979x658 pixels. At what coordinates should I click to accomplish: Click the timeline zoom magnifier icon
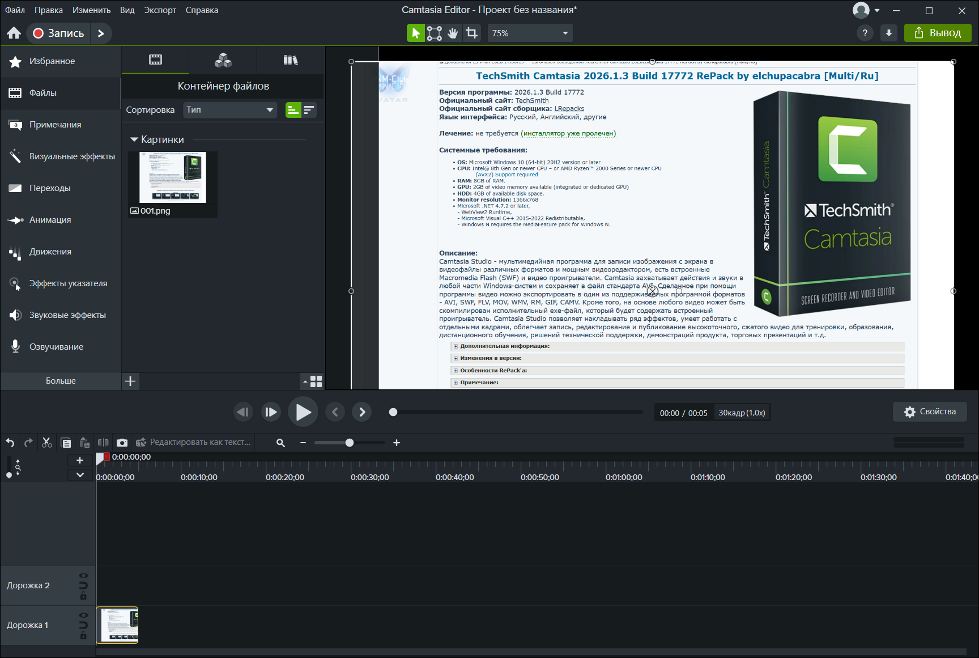click(x=280, y=443)
